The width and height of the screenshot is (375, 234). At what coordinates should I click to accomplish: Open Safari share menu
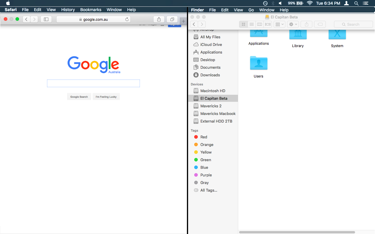[159, 19]
